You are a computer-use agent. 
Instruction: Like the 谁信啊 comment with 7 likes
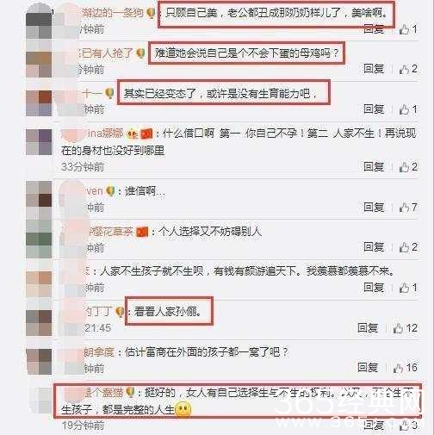[408, 207]
